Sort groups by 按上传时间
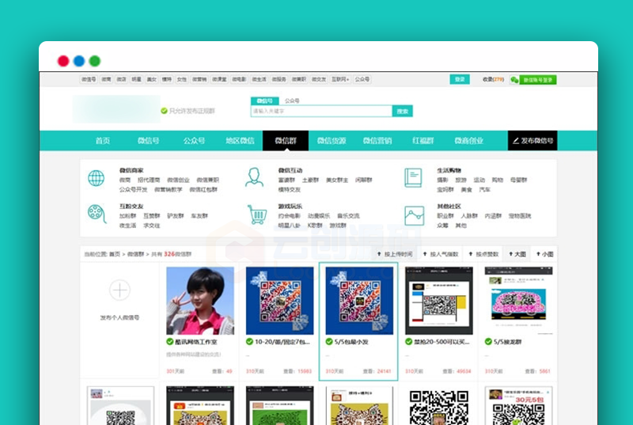633x425 pixels. point(395,254)
